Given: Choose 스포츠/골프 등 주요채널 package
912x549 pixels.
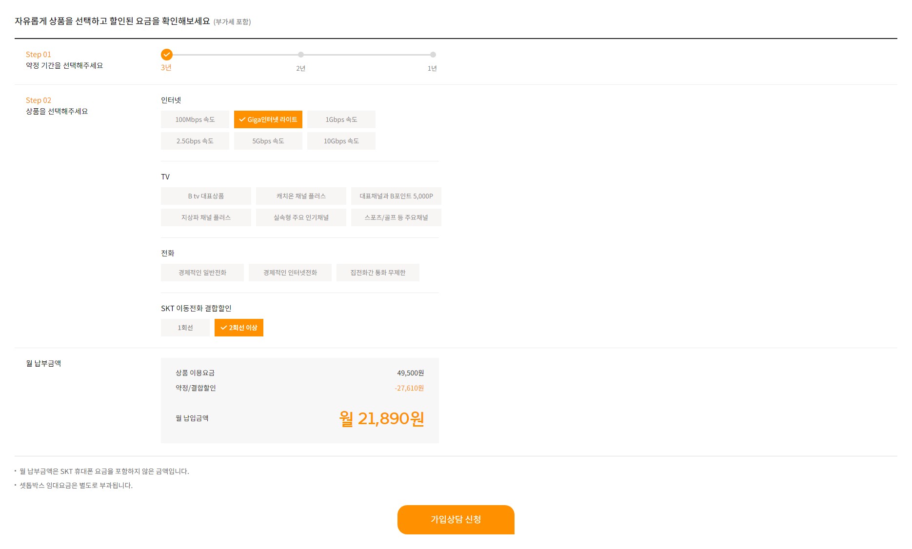Looking at the screenshot, I should point(396,217).
